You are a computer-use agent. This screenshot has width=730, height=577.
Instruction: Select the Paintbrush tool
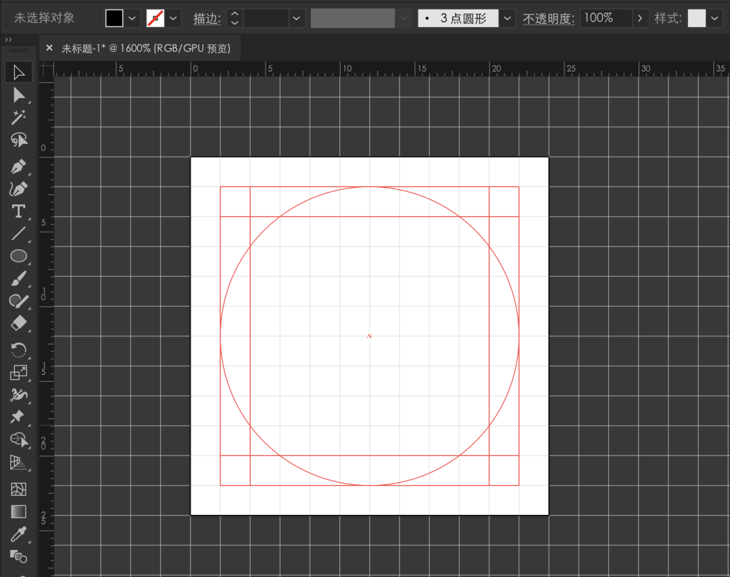[x=19, y=278]
